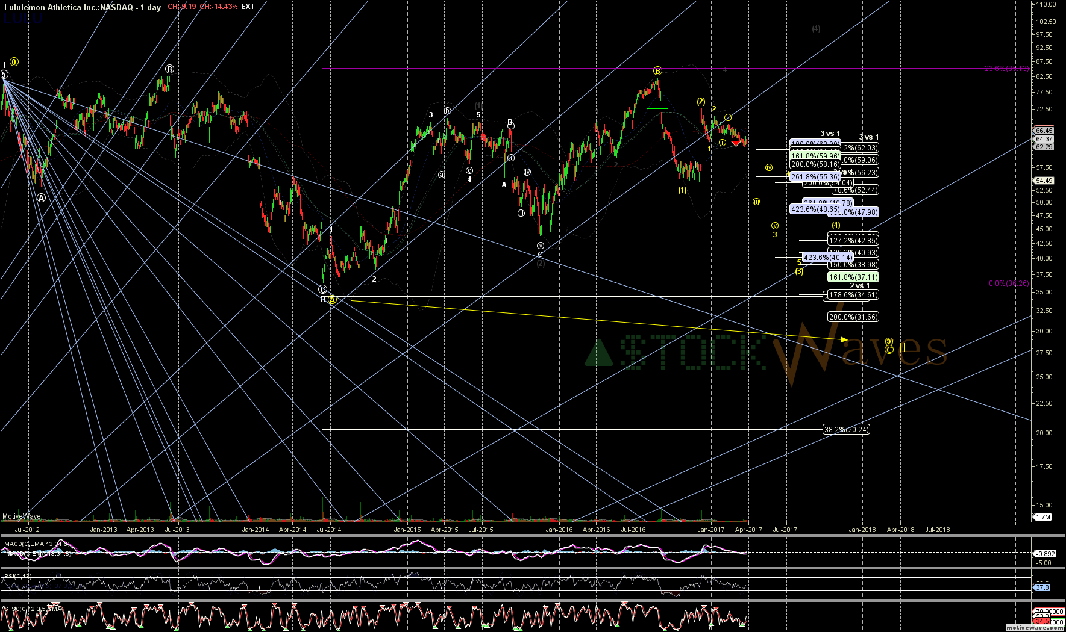Click the purple 0.0%(36.26) retracement label

pyautogui.click(x=1009, y=283)
